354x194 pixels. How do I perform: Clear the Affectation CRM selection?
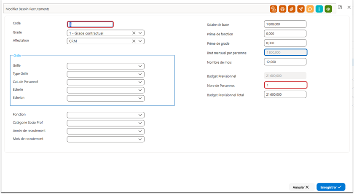[134, 41]
